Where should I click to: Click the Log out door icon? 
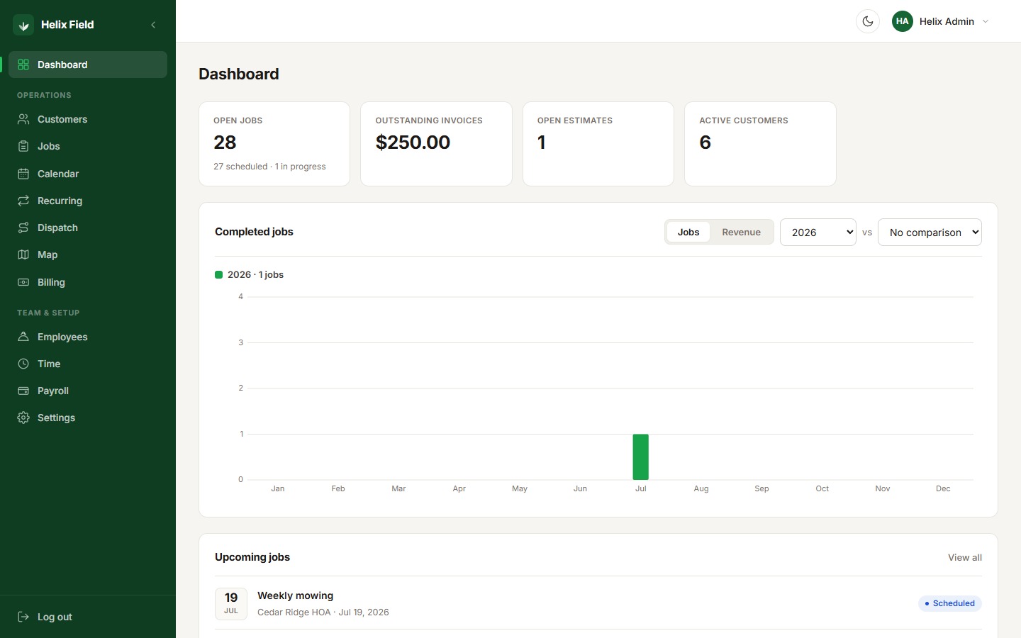[x=23, y=617]
